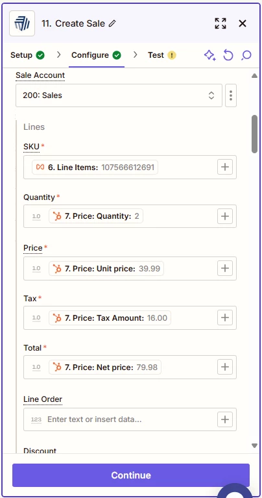Click plus icon in Tax field
Screen dimensions: 262x498
225,317
